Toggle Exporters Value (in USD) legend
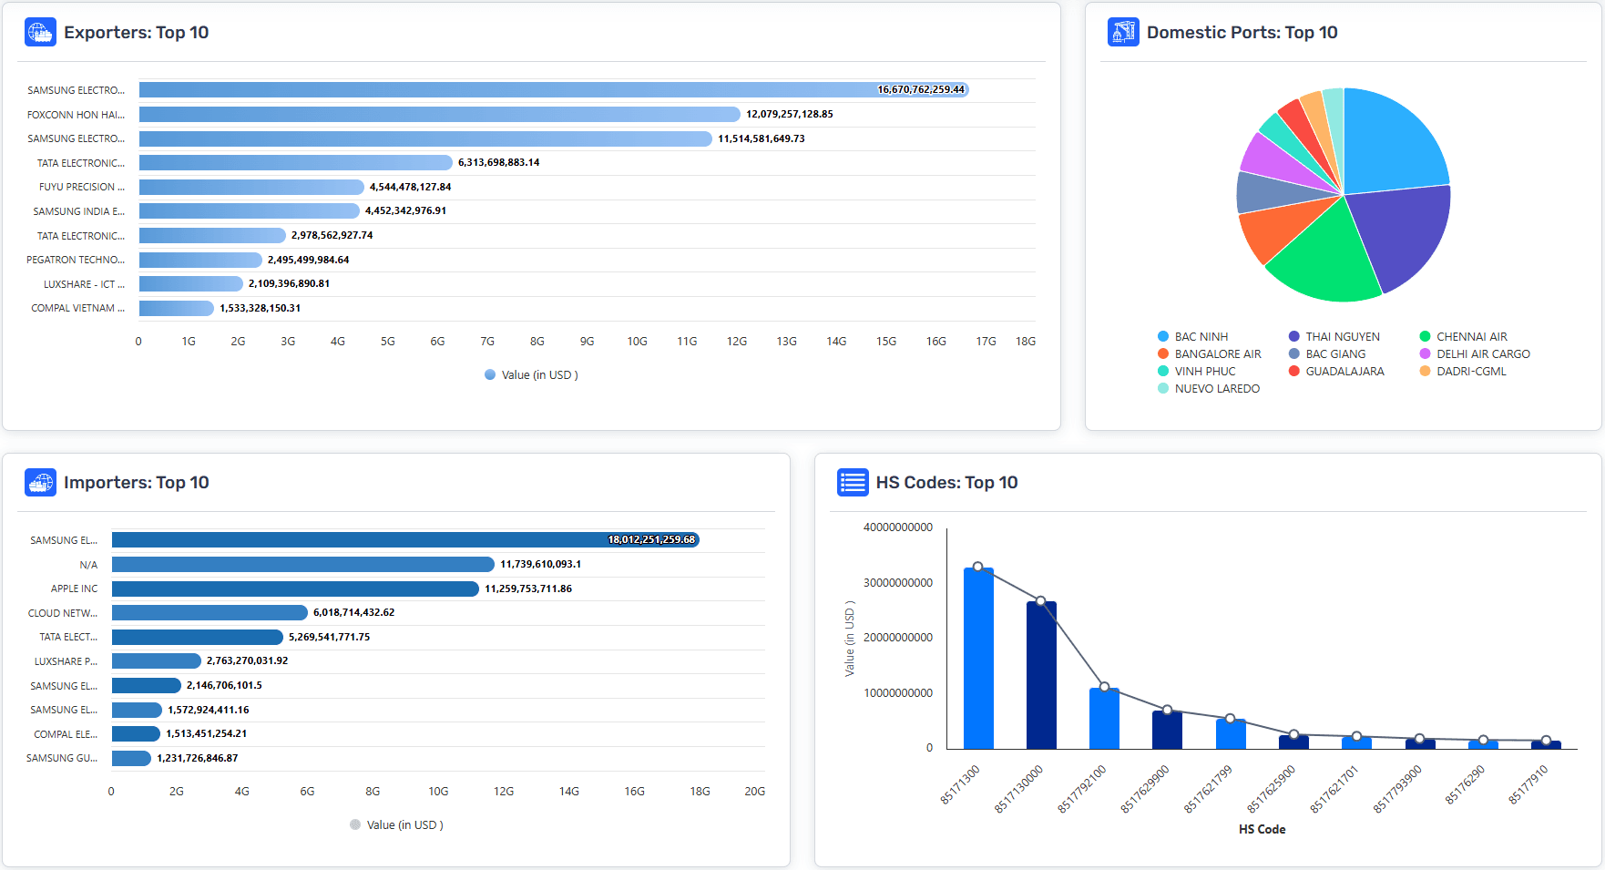Image resolution: width=1605 pixels, height=870 pixels. 531,375
